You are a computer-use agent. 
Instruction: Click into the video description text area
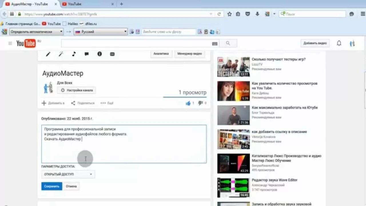[124, 144]
